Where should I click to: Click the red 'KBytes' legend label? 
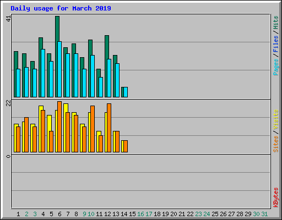click(x=275, y=197)
